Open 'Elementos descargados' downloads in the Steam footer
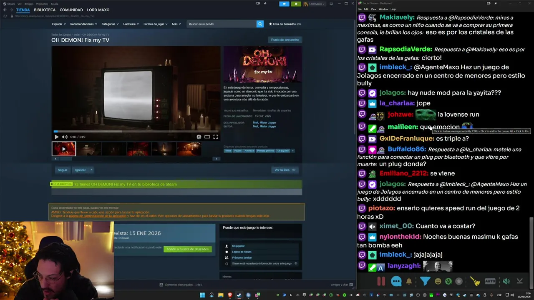 tap(181, 285)
